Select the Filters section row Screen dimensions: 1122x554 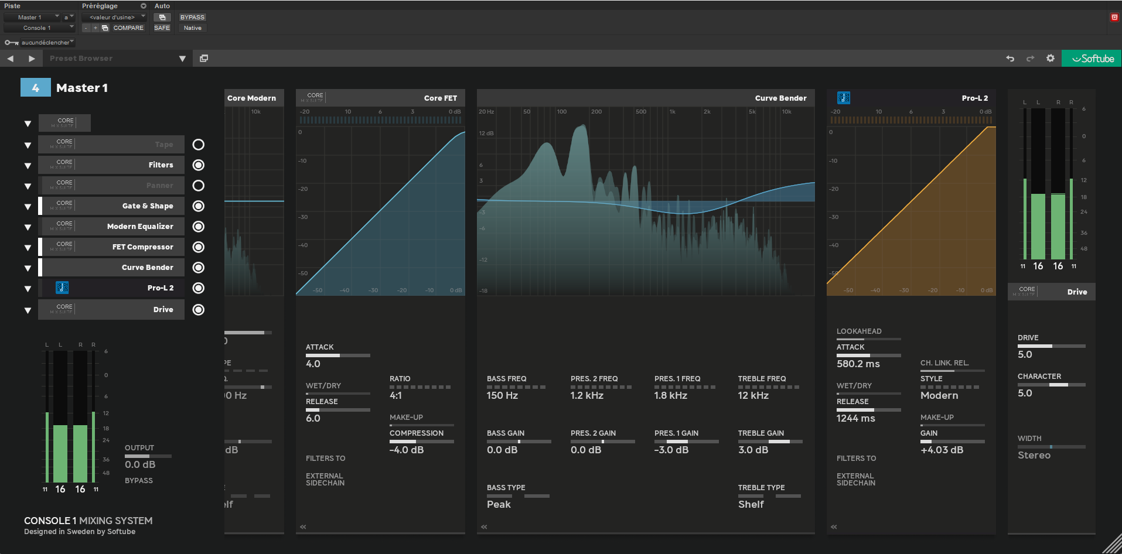coord(111,165)
